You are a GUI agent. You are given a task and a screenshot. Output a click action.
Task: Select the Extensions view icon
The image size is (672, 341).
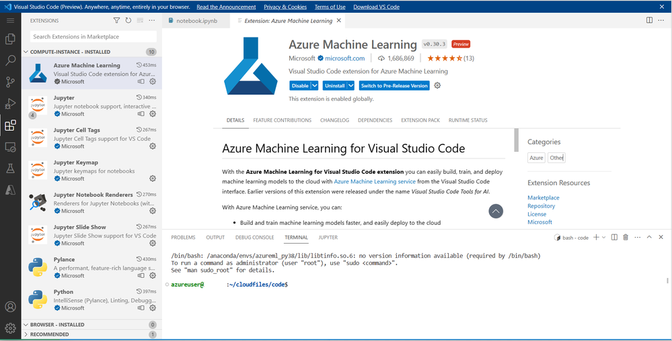click(10, 126)
